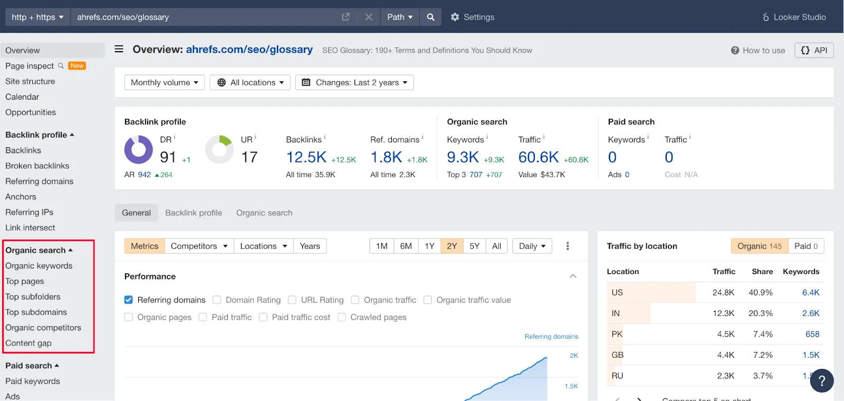Open the URL in new tab icon
The height and width of the screenshot is (401, 844).
coord(346,17)
